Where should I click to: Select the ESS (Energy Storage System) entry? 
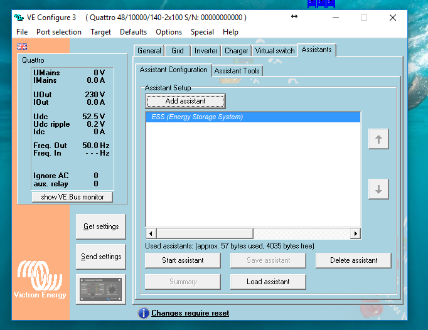253,117
